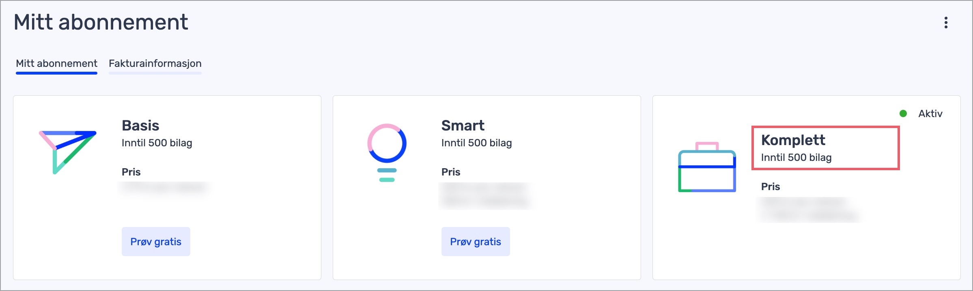Click the Basis plan title
This screenshot has width=973, height=291.
point(140,126)
